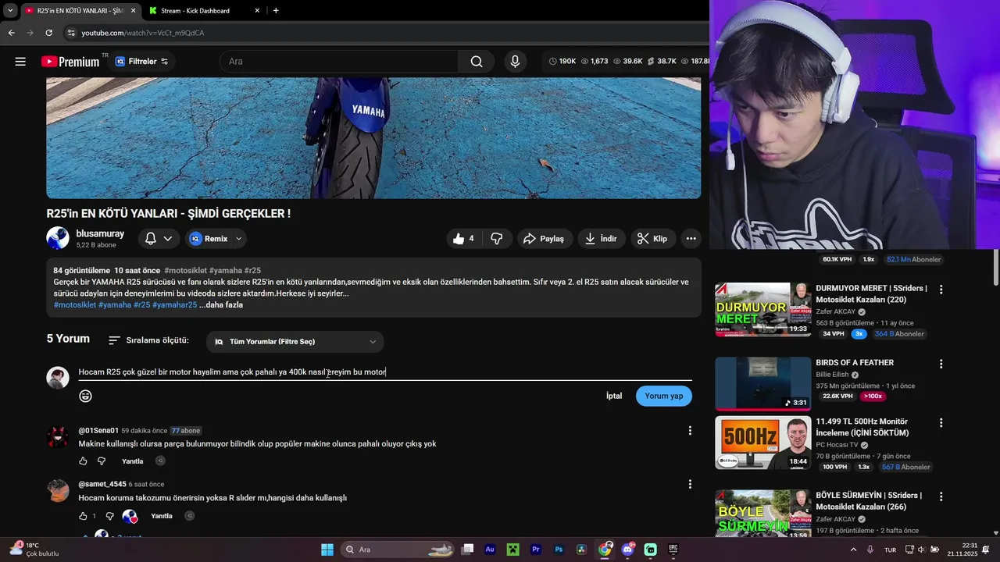Open DURMUYOR MERET video thumbnail
This screenshot has height=562, width=1000.
coord(763,309)
